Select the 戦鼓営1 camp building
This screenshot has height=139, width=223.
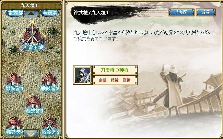14,81
